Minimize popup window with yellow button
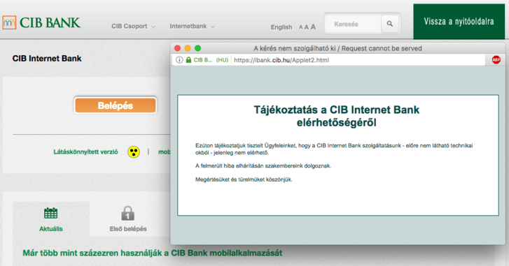The width and height of the screenshot is (509, 266). pyautogui.click(x=188, y=48)
